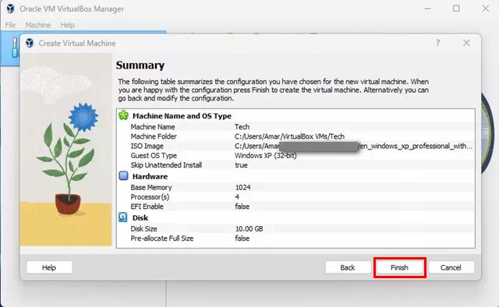The width and height of the screenshot is (499, 307).
Task: Select the Guest OS Type row label
Action: tap(154, 155)
